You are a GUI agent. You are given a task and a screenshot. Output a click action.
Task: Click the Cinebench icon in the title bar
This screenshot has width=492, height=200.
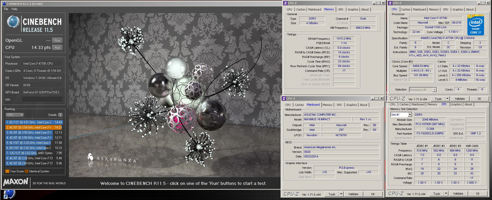[x=4, y=4]
